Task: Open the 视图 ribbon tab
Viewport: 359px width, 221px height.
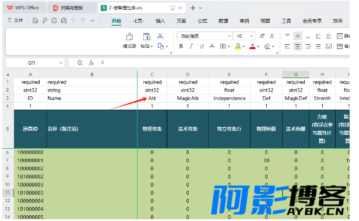Action: click(265, 21)
